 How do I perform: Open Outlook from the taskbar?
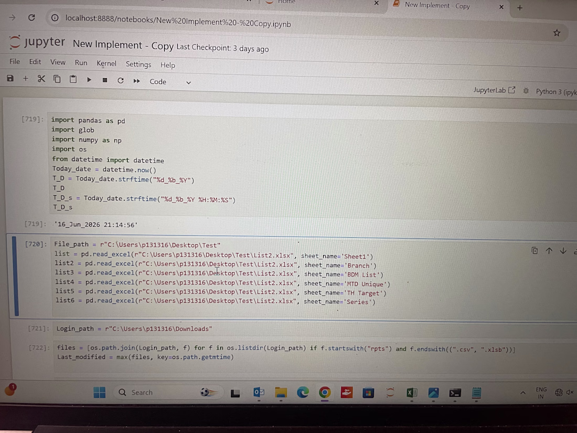tap(259, 393)
